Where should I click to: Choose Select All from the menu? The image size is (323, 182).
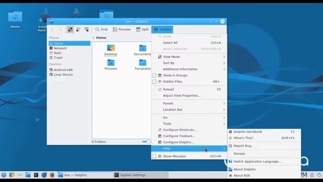coord(189,42)
